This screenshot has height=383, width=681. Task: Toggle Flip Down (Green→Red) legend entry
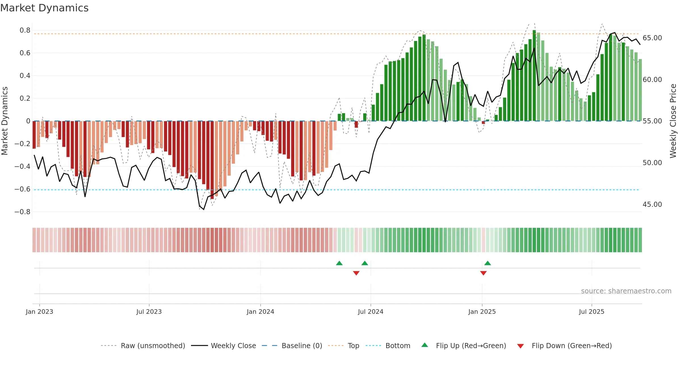(564, 346)
